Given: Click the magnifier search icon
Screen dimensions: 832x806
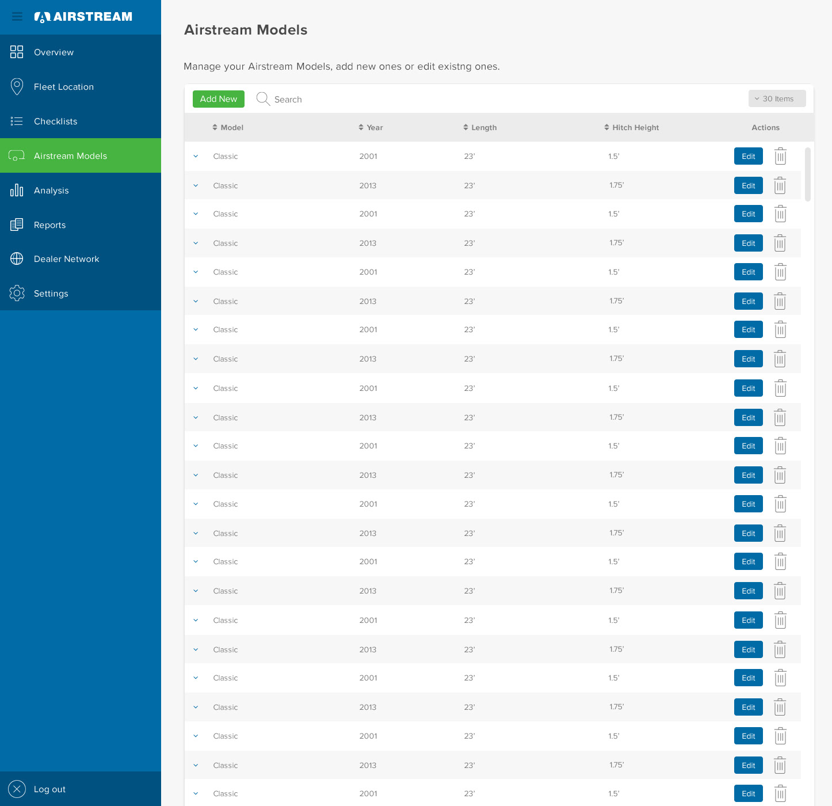Looking at the screenshot, I should (263, 99).
